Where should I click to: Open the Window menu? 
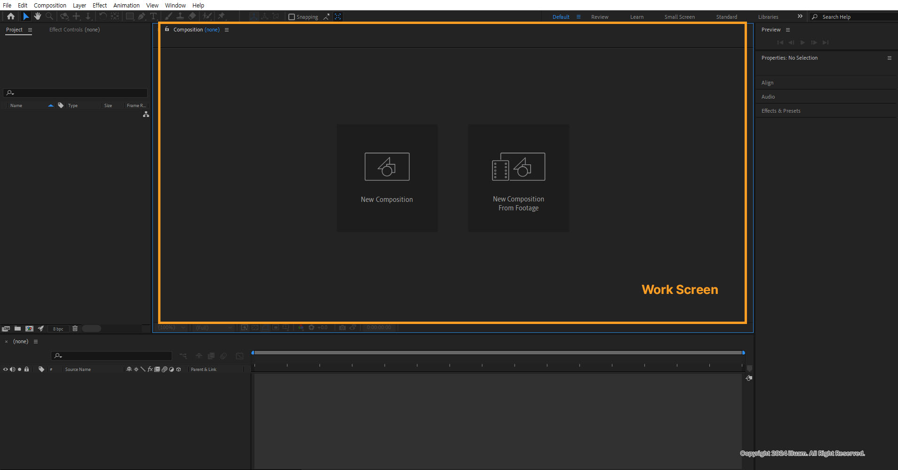[175, 5]
